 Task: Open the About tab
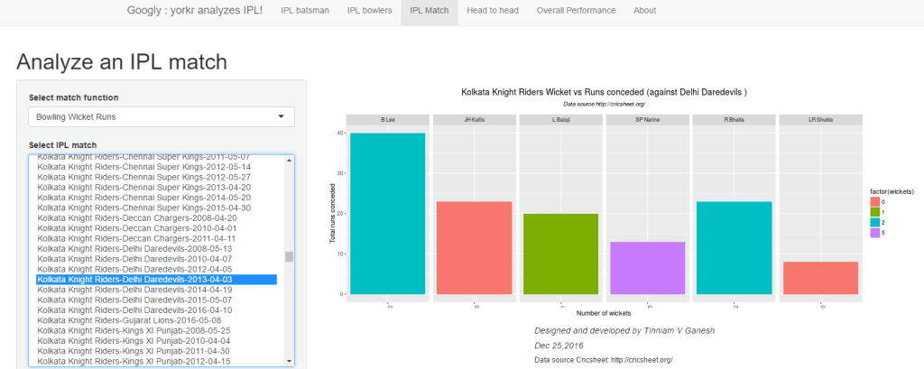644,11
